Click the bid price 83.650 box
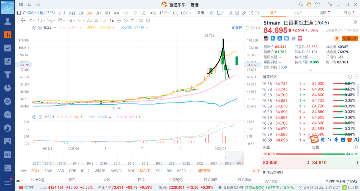360x191 pixels. coord(286,163)
